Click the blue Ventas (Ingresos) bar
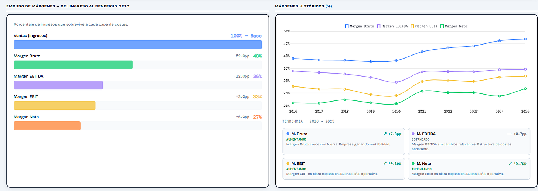538x191 pixels. pyautogui.click(x=137, y=45)
